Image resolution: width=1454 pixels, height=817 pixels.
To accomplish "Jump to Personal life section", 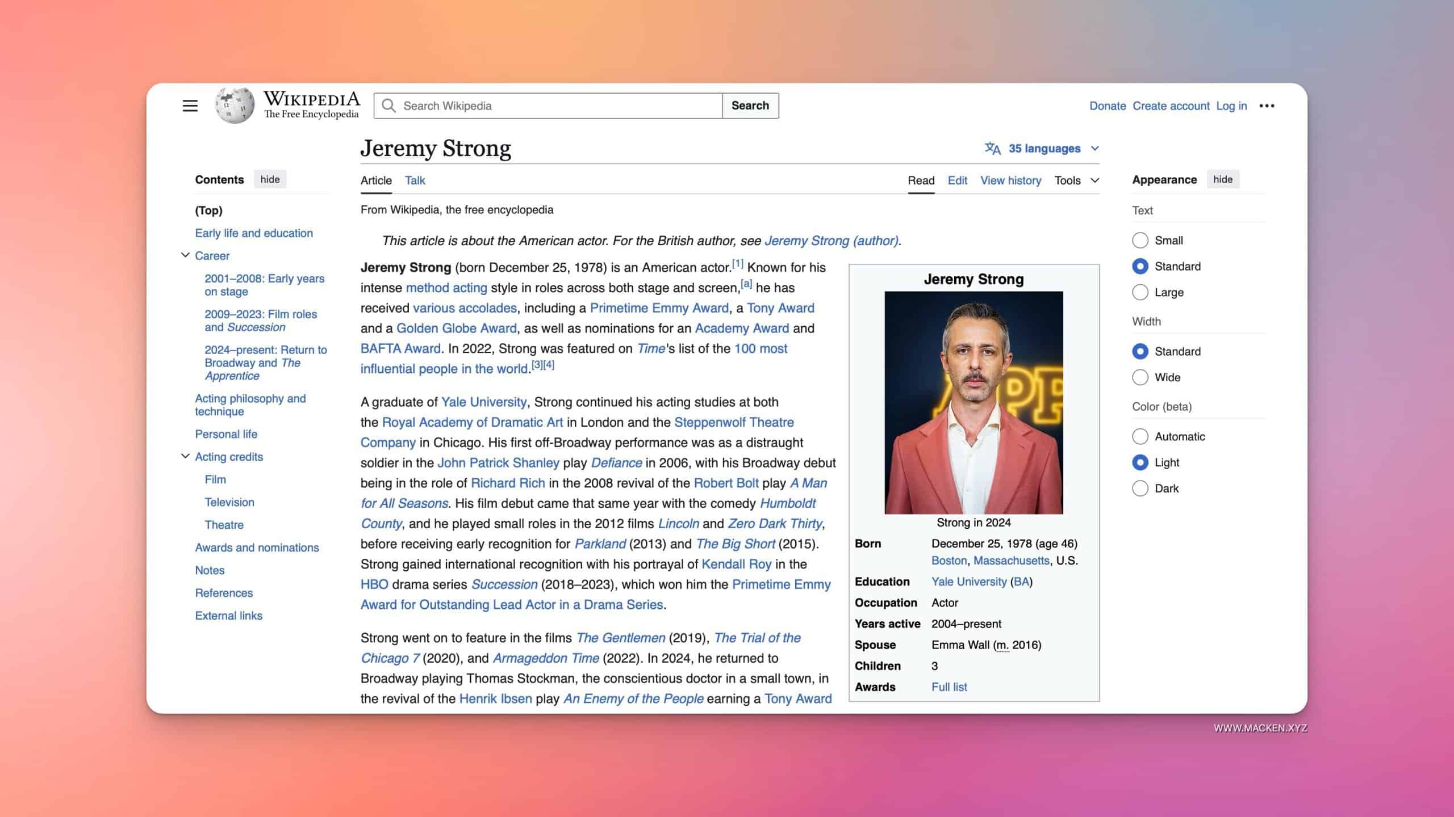I will point(226,434).
